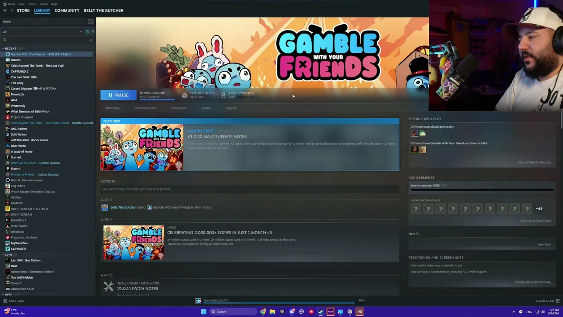Open the V1.0.30 Major Update featured thumbnail

click(x=142, y=147)
